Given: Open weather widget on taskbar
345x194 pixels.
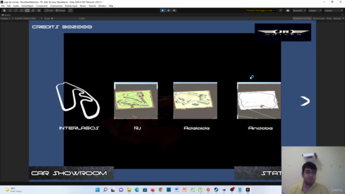Looking at the screenshot, I should click(x=13, y=190).
